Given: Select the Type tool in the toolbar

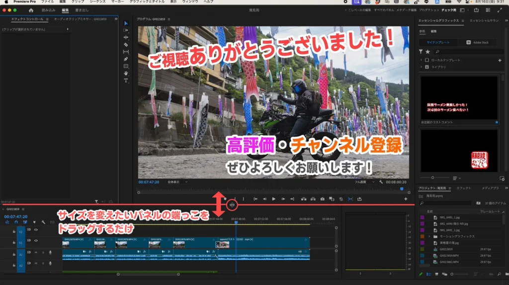Looking at the screenshot, I should 126,80.
